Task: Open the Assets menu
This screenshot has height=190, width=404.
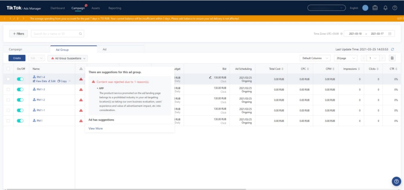Action: click(x=96, y=8)
